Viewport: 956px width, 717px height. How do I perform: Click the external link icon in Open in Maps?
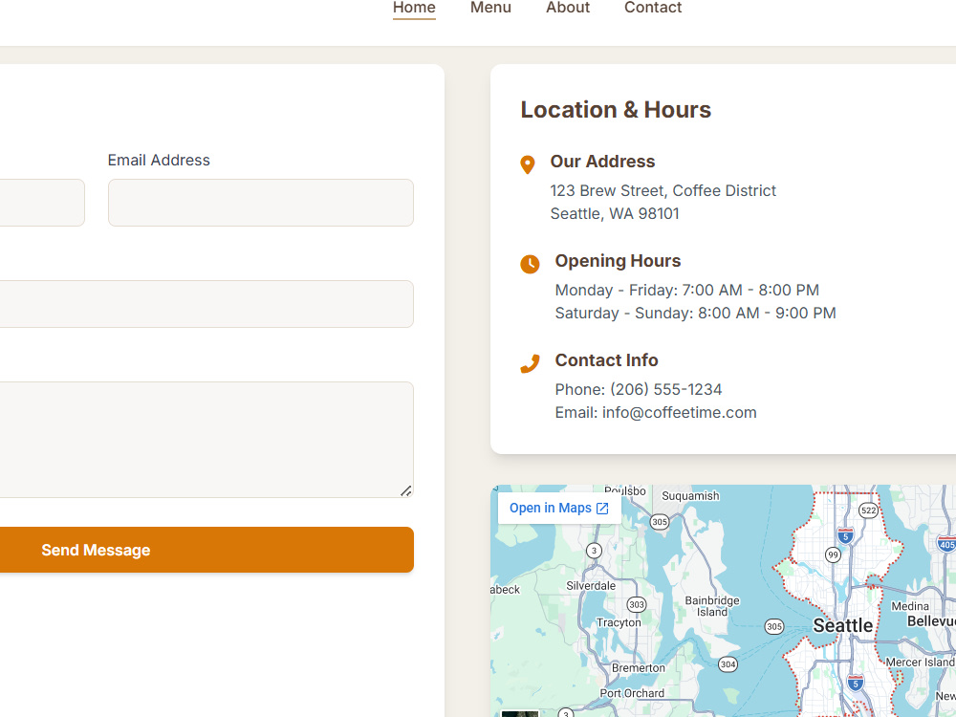point(602,509)
